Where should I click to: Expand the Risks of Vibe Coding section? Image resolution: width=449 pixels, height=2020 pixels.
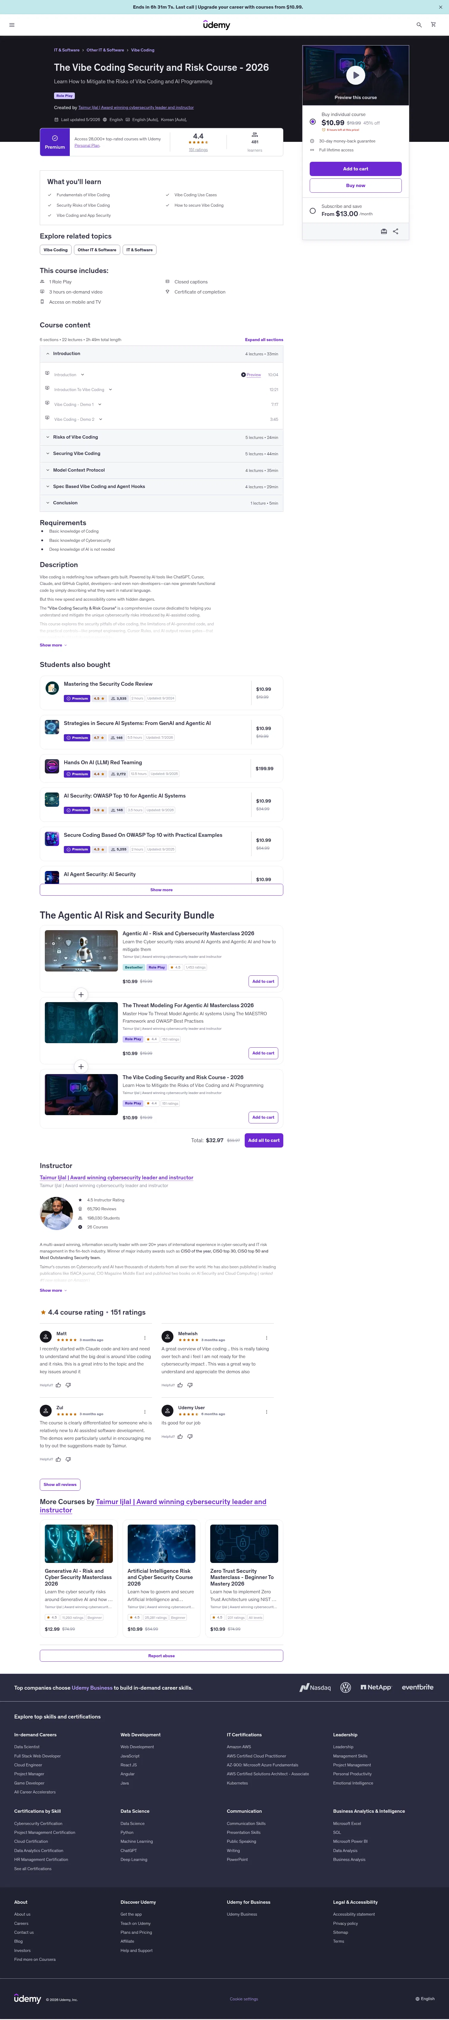point(162,437)
